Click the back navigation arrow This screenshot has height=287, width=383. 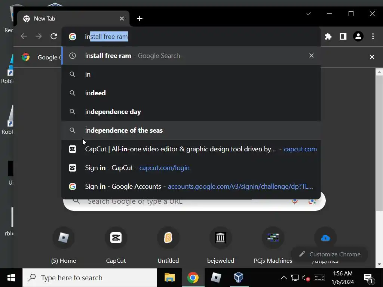point(24,36)
